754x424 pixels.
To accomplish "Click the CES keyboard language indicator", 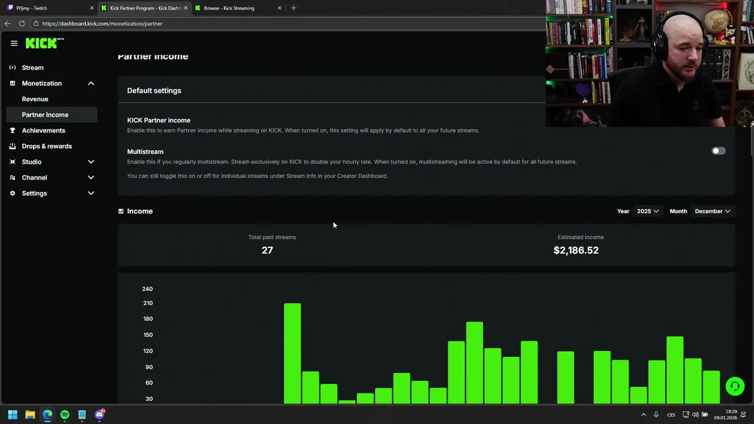I will (671, 415).
